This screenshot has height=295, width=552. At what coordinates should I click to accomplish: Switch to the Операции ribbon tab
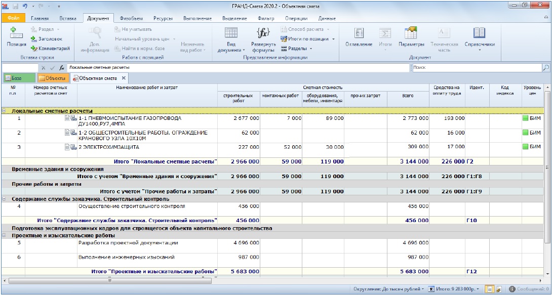[296, 18]
